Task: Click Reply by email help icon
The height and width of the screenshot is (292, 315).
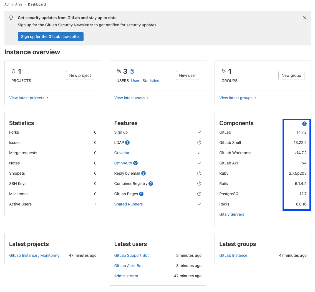Action: click(143, 173)
